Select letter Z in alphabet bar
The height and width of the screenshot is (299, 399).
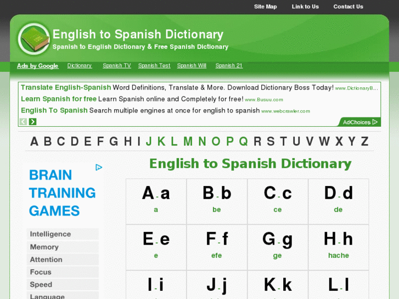point(364,141)
